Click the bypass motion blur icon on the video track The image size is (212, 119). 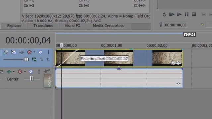(6, 52)
